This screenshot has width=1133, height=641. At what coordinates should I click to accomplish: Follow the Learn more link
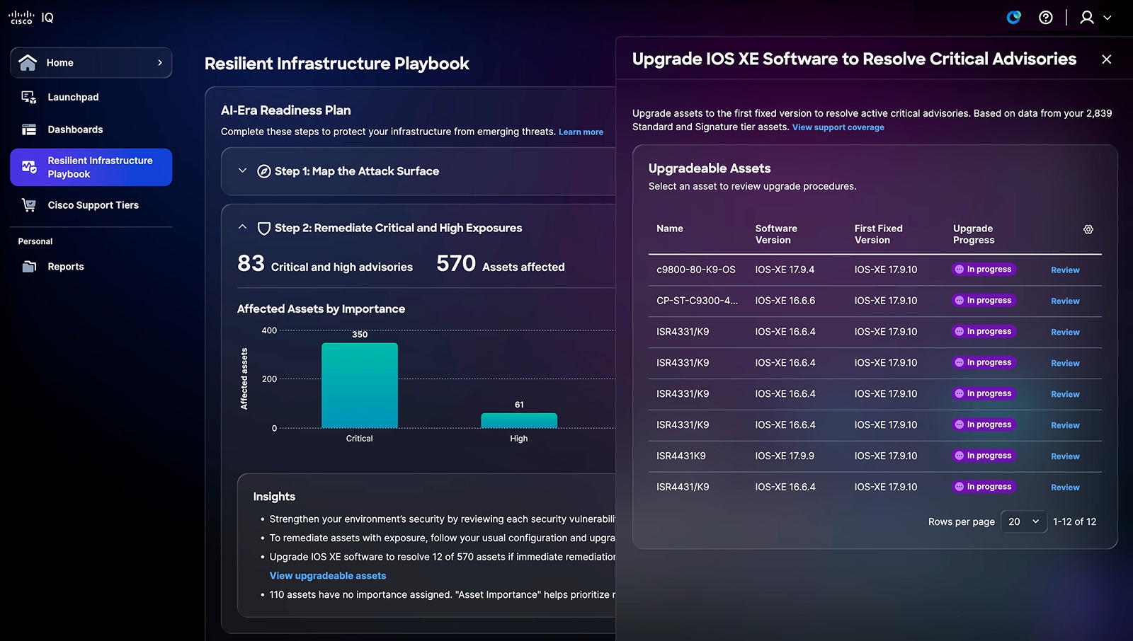(x=581, y=132)
